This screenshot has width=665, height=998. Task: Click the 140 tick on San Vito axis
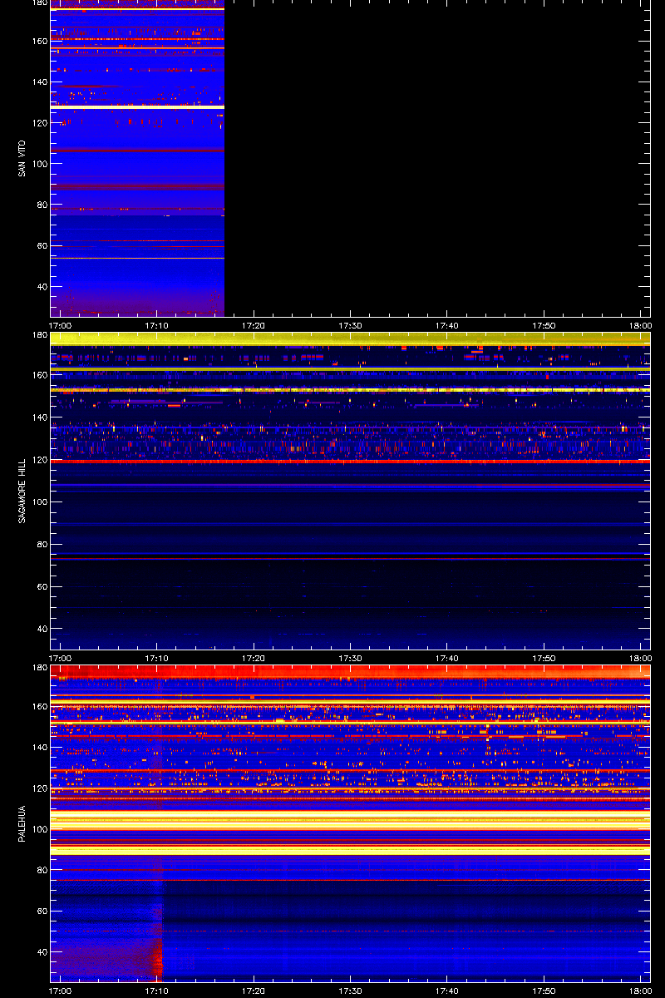point(38,82)
